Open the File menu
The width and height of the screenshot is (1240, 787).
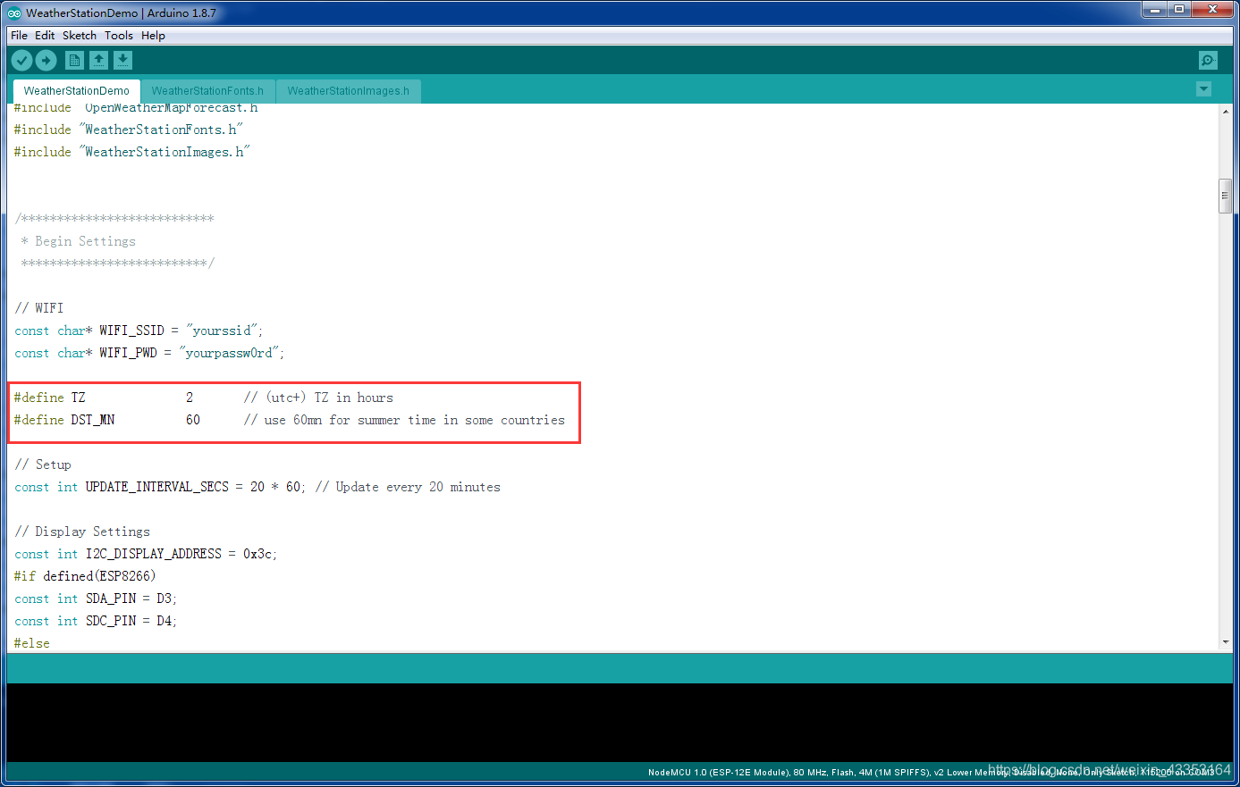click(19, 36)
